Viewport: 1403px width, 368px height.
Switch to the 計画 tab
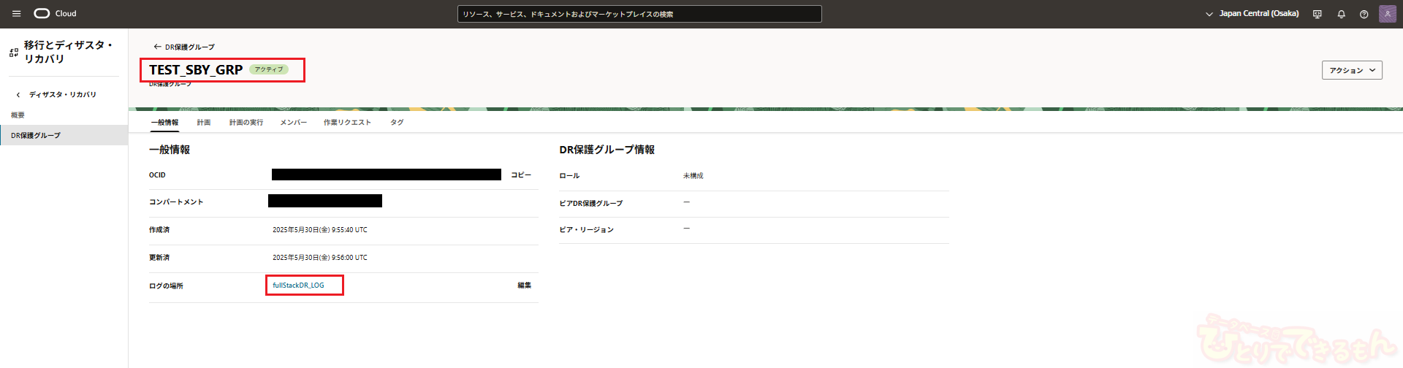(x=204, y=123)
